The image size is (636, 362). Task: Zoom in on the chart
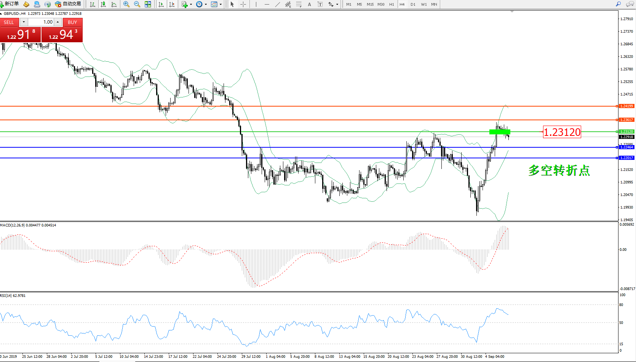pos(126,4)
